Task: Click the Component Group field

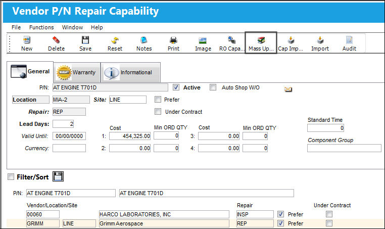Action: pyautogui.click(x=344, y=148)
